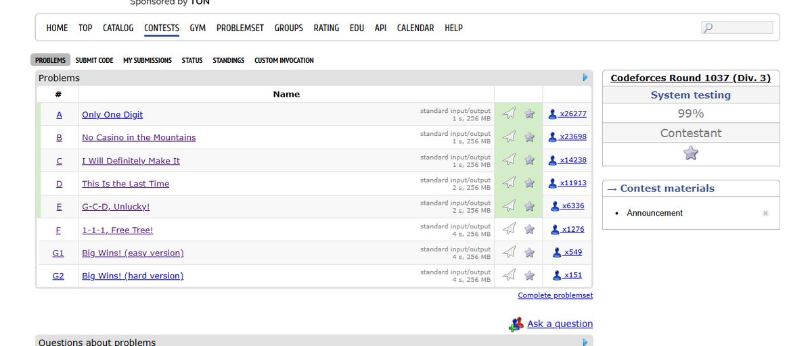Click the user icon beside x549
This screenshot has height=346, width=812.
(x=558, y=252)
